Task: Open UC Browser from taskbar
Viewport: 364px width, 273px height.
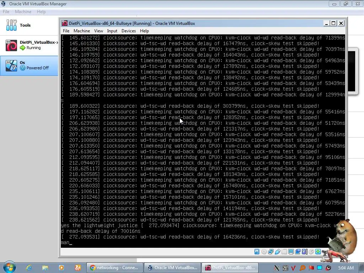Action: tap(77, 268)
